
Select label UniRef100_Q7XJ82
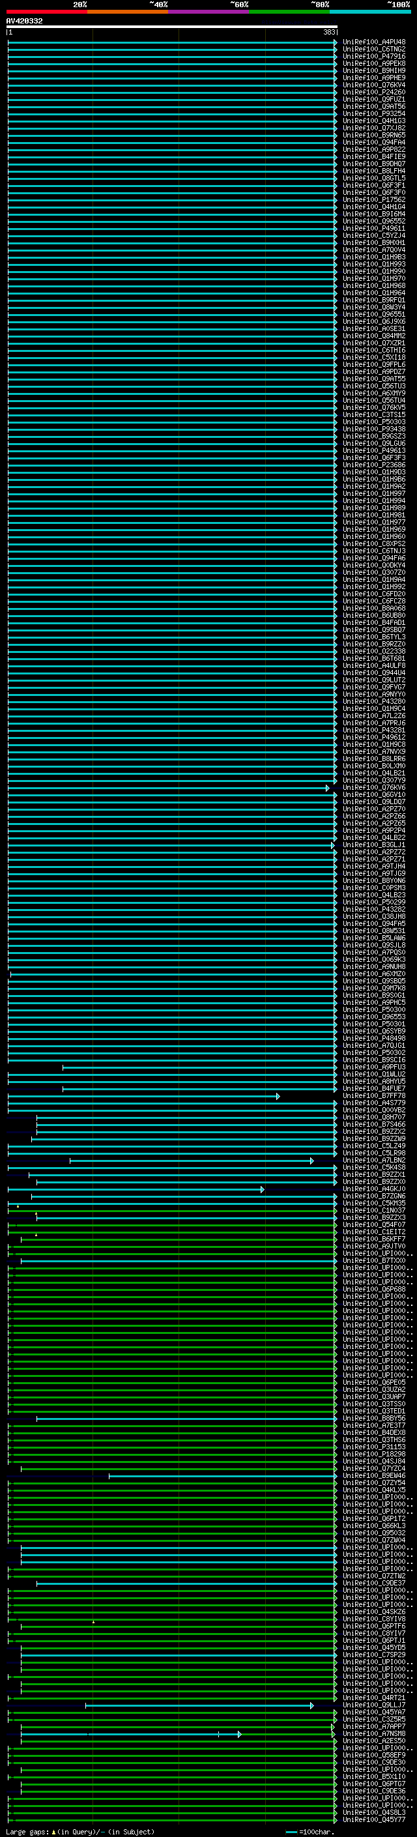click(374, 128)
